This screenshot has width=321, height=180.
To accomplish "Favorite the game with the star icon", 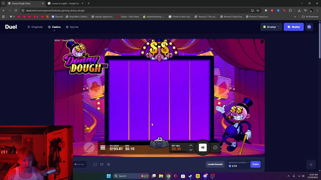I will click(x=109, y=164).
